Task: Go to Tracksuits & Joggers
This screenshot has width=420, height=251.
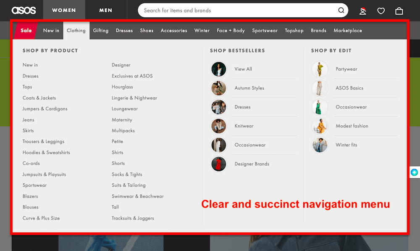Action: 133,218
